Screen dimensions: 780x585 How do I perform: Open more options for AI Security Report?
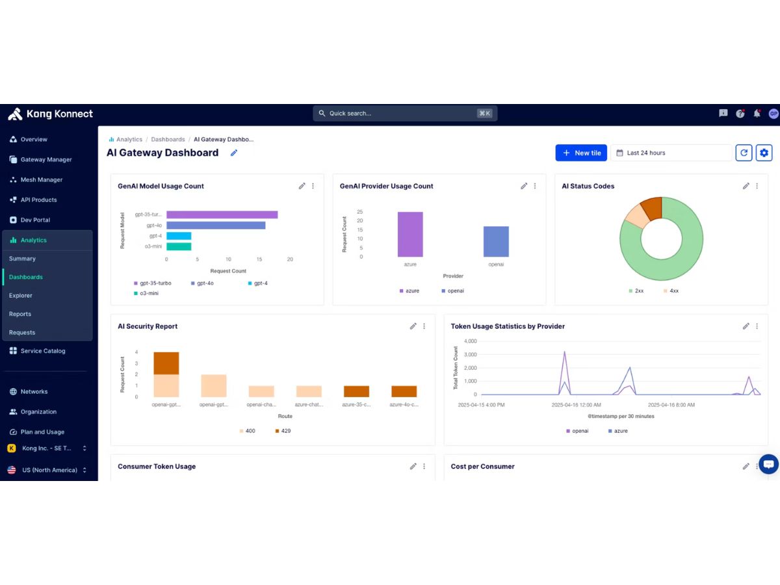(424, 326)
